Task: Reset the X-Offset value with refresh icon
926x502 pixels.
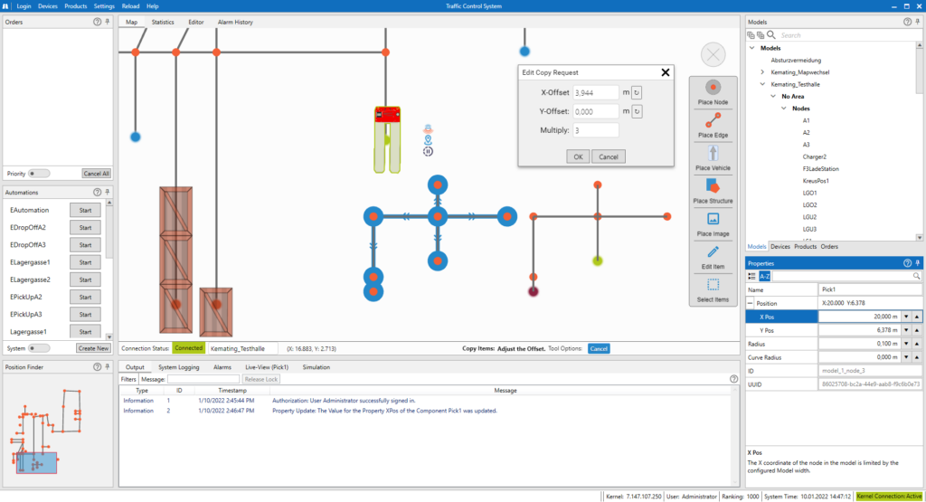Action: [637, 92]
